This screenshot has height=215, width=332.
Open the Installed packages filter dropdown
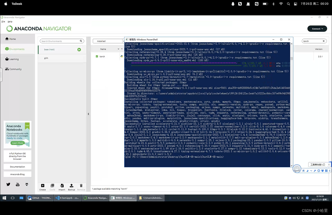tap(109, 41)
